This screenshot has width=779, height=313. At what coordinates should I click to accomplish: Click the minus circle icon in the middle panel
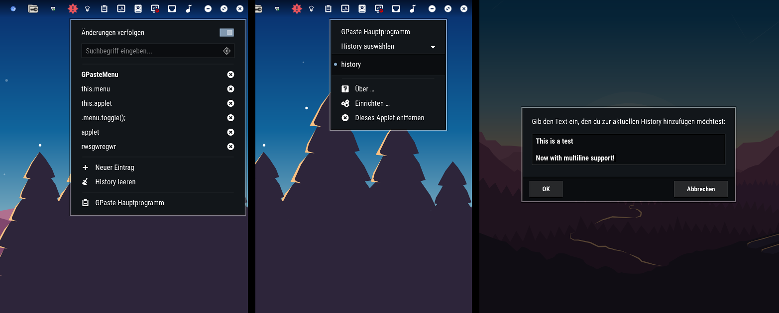pos(432,8)
